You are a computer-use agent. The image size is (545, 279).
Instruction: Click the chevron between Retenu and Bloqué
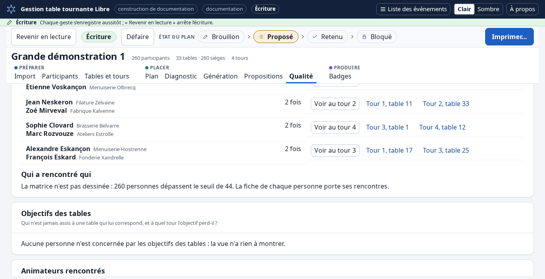point(352,37)
